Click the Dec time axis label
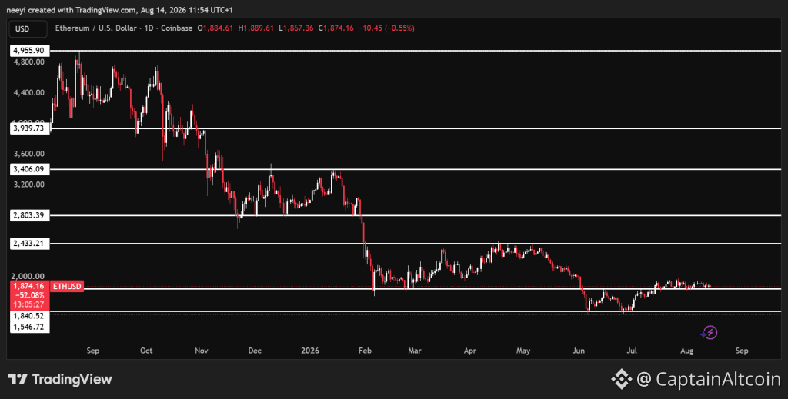788x399 pixels. (x=255, y=351)
